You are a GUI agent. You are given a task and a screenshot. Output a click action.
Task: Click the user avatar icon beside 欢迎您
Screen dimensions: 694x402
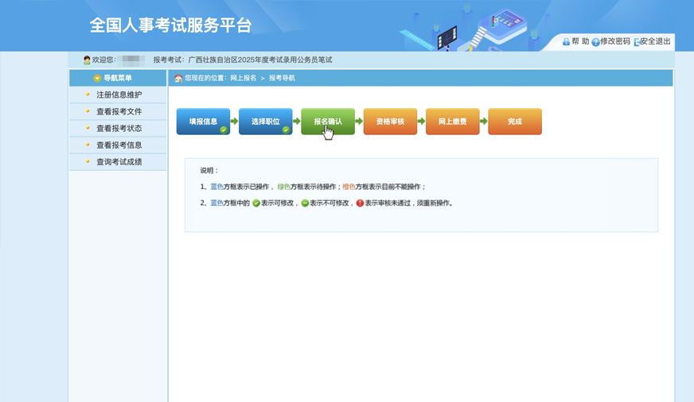(87, 60)
